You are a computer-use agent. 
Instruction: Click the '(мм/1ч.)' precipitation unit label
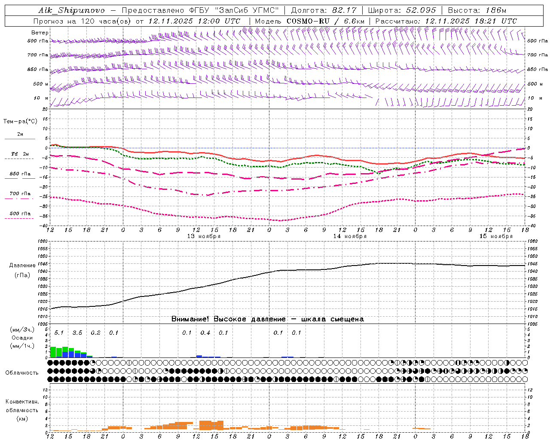[x=22, y=346]
